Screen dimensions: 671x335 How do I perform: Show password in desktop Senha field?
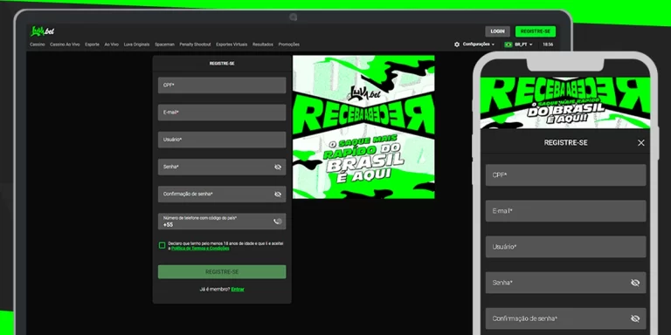point(278,167)
